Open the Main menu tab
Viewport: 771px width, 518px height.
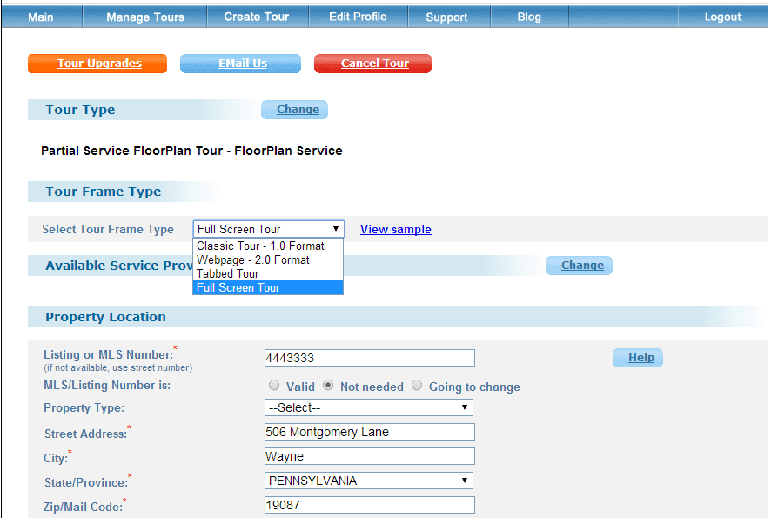click(41, 17)
